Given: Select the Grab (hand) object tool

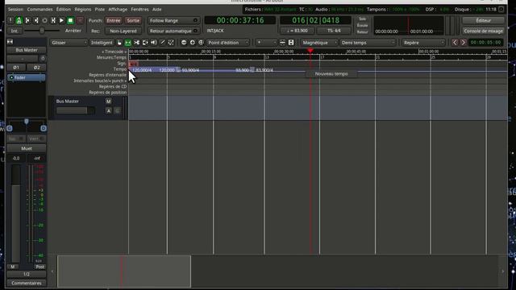Looking at the screenshot, I should click(119, 43).
